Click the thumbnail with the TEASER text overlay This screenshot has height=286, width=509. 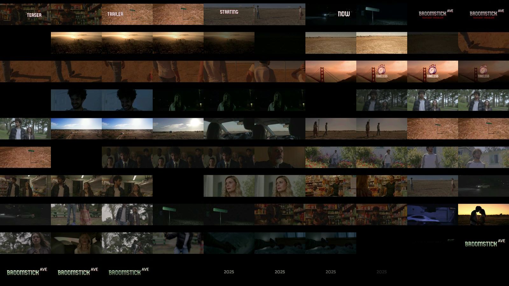point(25,14)
